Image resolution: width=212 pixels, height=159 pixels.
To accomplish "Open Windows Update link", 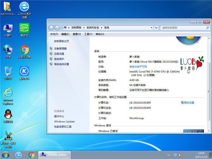I will (64, 122).
